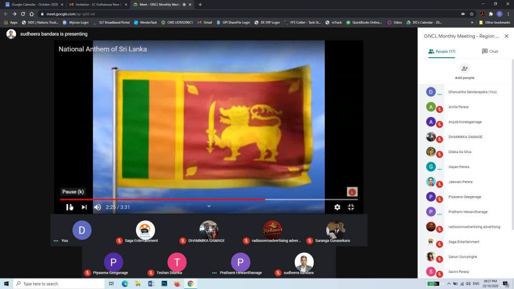Open the Chrome extensions puzzle menu
514x289 pixels.
[x=491, y=14]
